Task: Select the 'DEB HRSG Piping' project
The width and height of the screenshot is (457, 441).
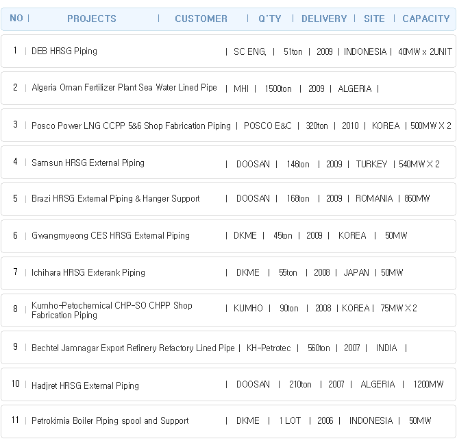Action: tap(64, 51)
